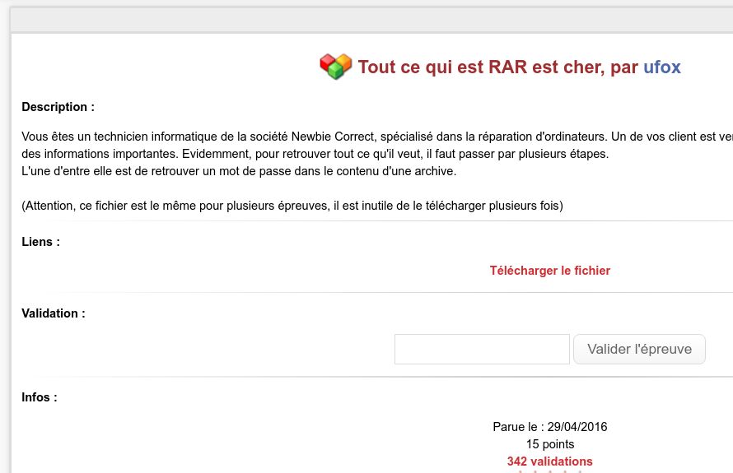This screenshot has height=473, width=733.
Task: Click the '15 points' text
Action: click(549, 444)
